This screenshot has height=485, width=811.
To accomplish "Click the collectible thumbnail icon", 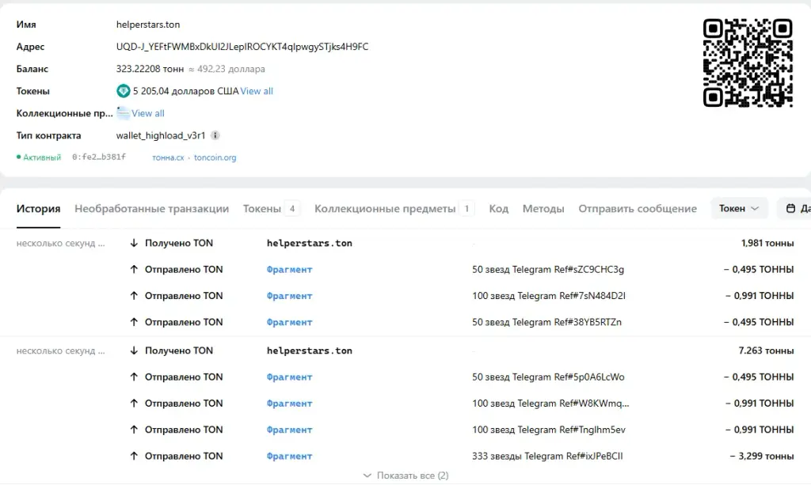I will [x=123, y=113].
